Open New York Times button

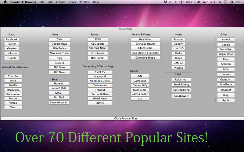59,53
